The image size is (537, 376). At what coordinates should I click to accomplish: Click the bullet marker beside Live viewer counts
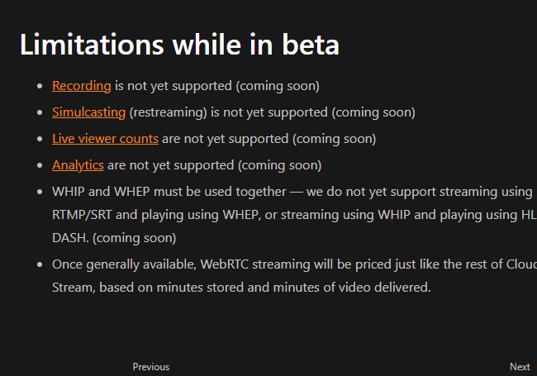point(40,139)
